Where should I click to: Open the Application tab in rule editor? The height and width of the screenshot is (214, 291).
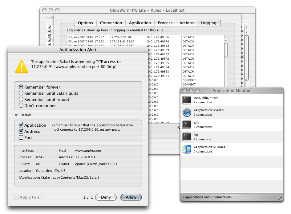point(140,23)
